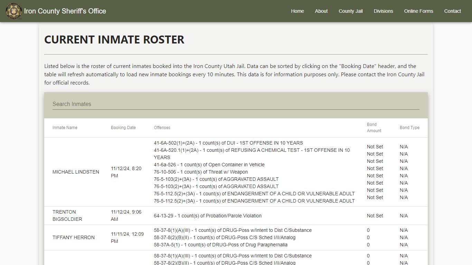Click the CURRENT INMATE ROSTER heading

tap(114, 39)
